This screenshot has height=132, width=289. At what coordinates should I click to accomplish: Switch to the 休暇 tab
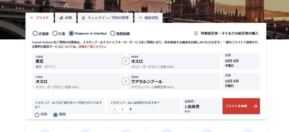click(x=65, y=18)
